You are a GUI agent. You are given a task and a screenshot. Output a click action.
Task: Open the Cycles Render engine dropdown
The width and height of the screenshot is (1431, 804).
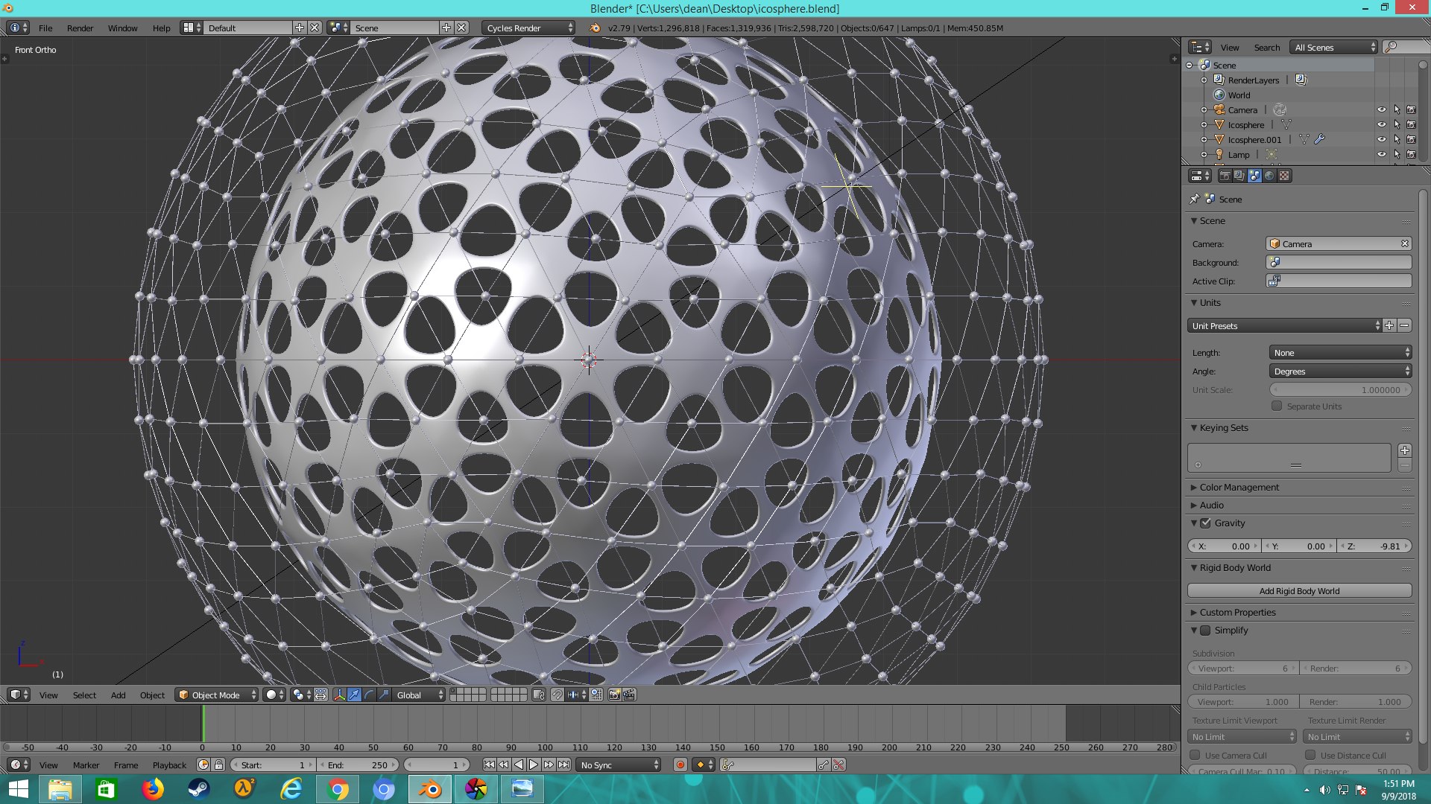528,28
